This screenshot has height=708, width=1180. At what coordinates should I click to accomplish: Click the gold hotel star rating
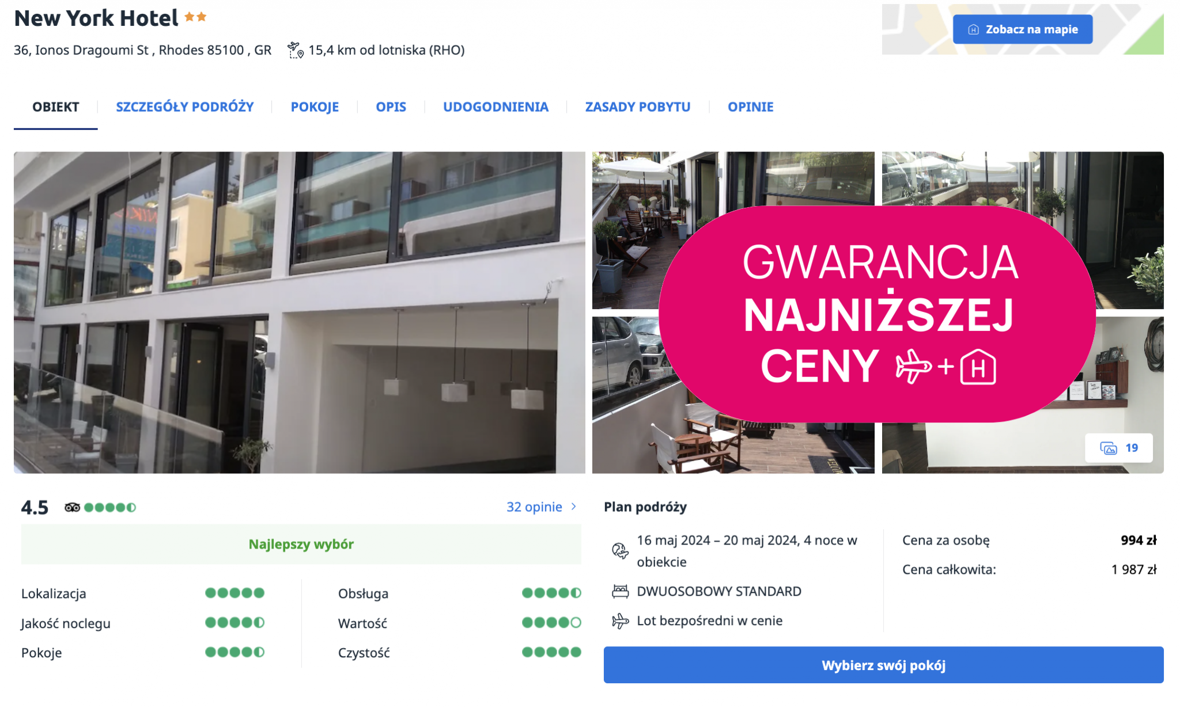(195, 17)
